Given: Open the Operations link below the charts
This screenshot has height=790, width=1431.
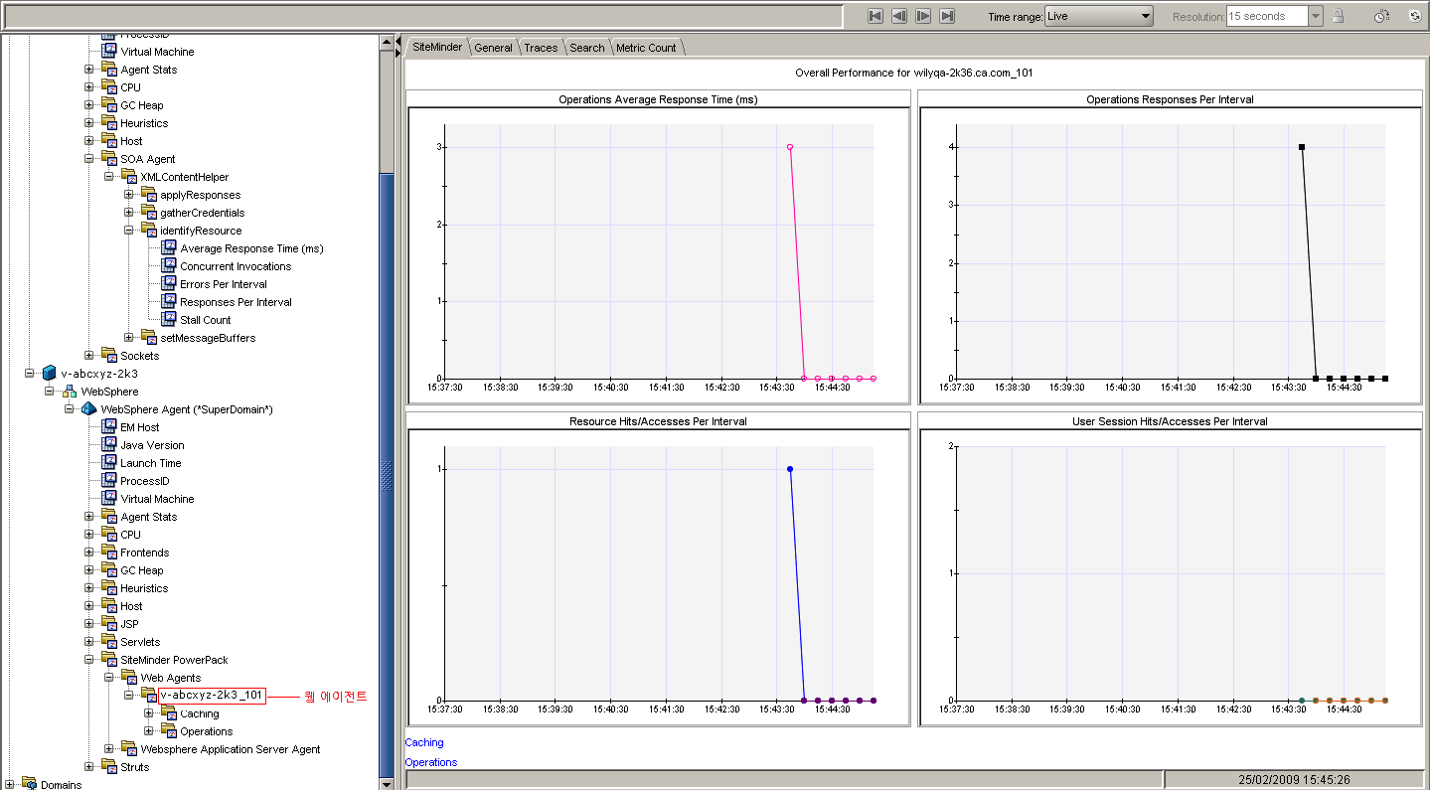Looking at the screenshot, I should pyautogui.click(x=431, y=762).
